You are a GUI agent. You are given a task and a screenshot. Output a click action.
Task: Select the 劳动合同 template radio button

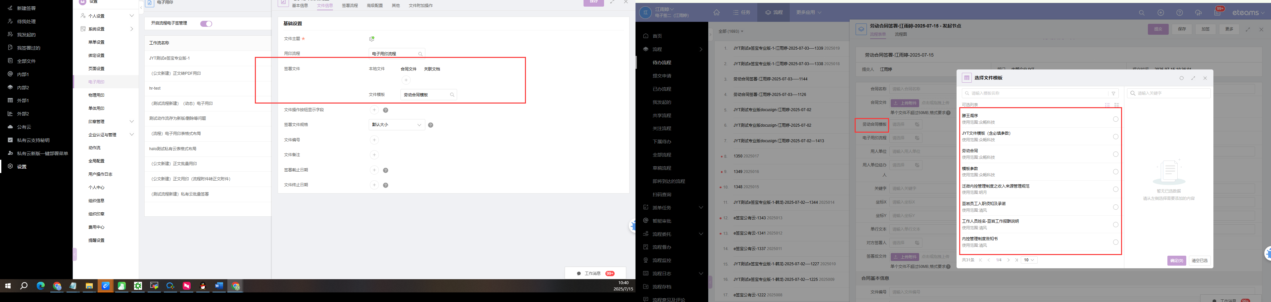click(1115, 154)
